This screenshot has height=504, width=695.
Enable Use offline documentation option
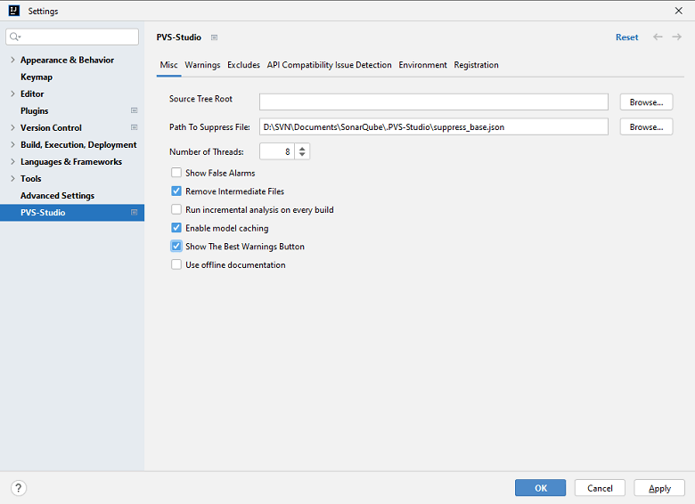[176, 264]
